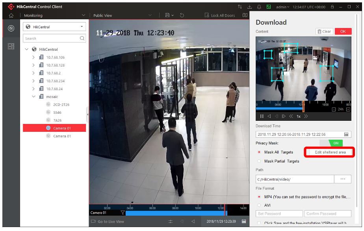This screenshot has height=231, width=364.
Task: Click the home icon
Action: click(x=11, y=15)
